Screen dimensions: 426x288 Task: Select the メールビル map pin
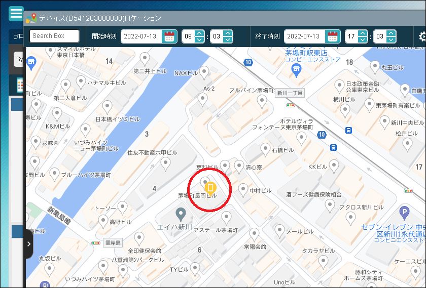[279, 231]
